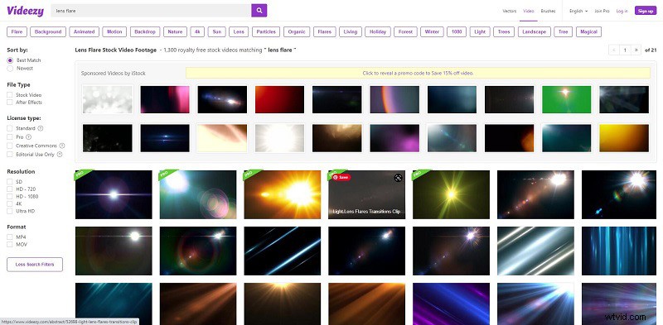The image size is (663, 325).
Task: Click the Sponsored Videos by iStock label
Action: [x=114, y=73]
